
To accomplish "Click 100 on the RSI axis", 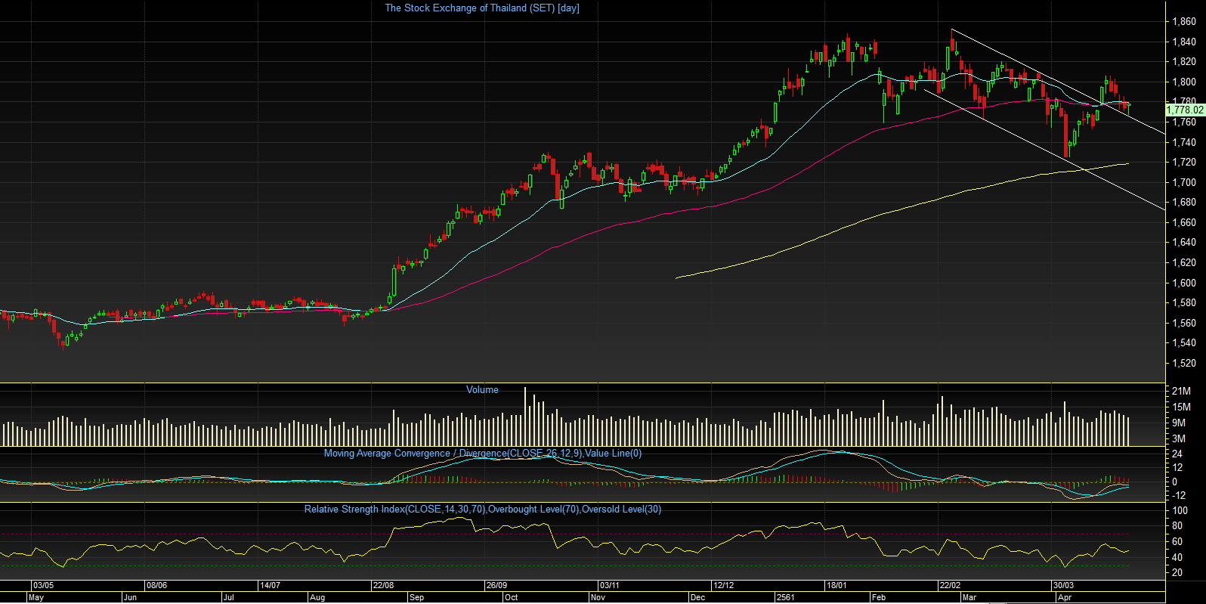I will coord(1180,510).
